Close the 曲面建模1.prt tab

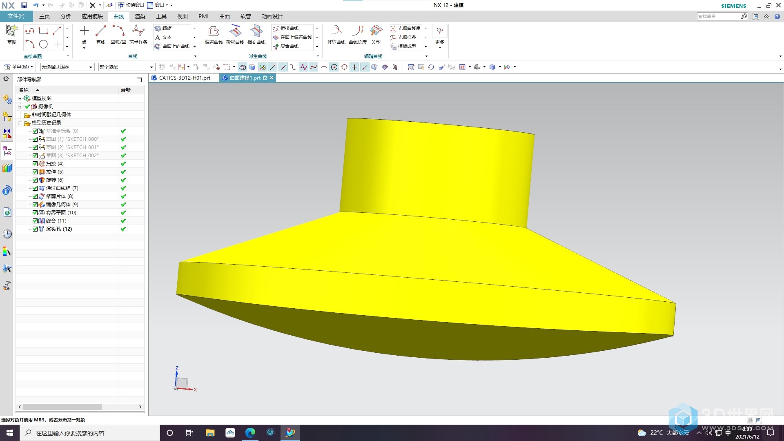click(272, 78)
